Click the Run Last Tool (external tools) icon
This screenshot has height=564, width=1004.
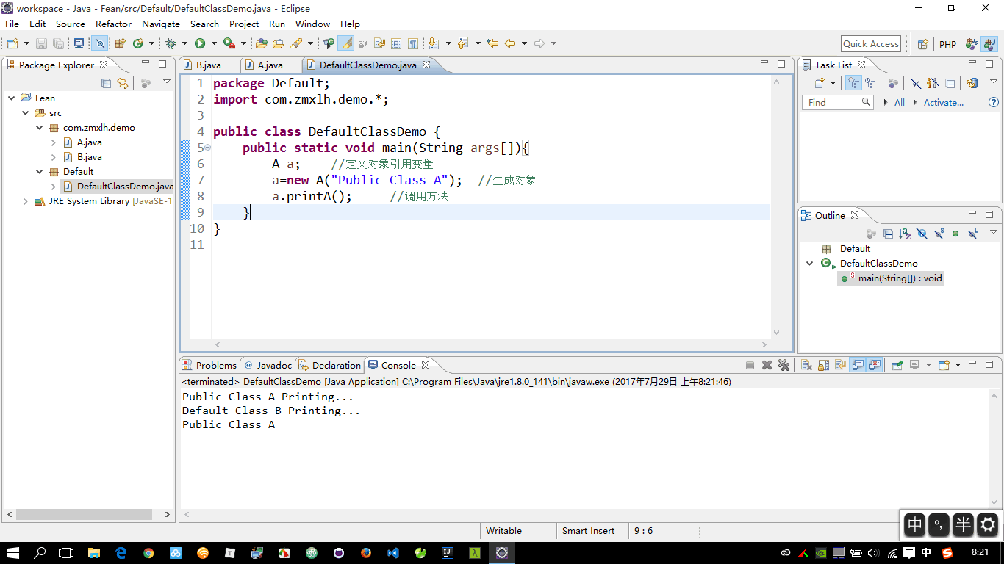[229, 43]
